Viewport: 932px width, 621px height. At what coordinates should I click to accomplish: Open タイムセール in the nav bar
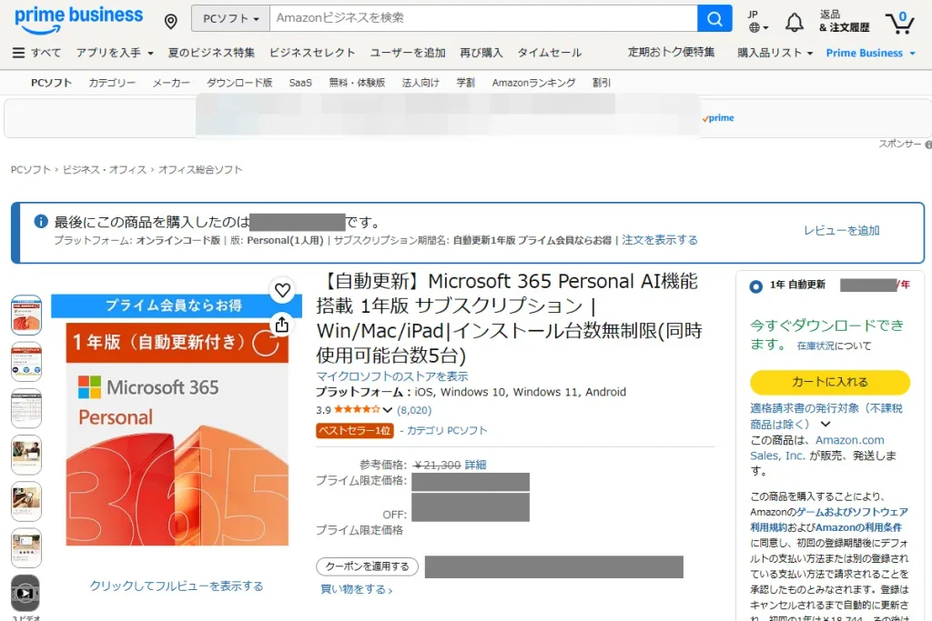[x=549, y=53]
